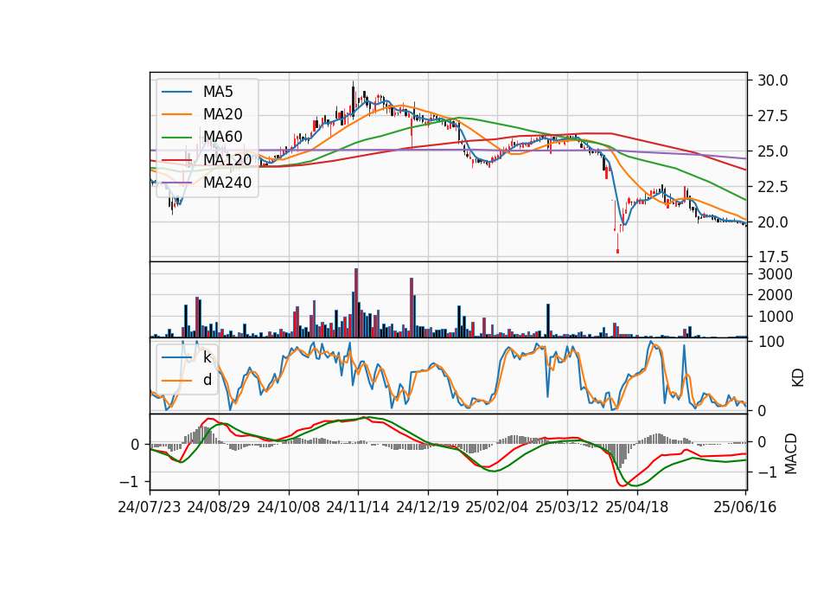830x597 pixels.
Task: Click the 25/04/18 date axis label
Action: [x=637, y=507]
